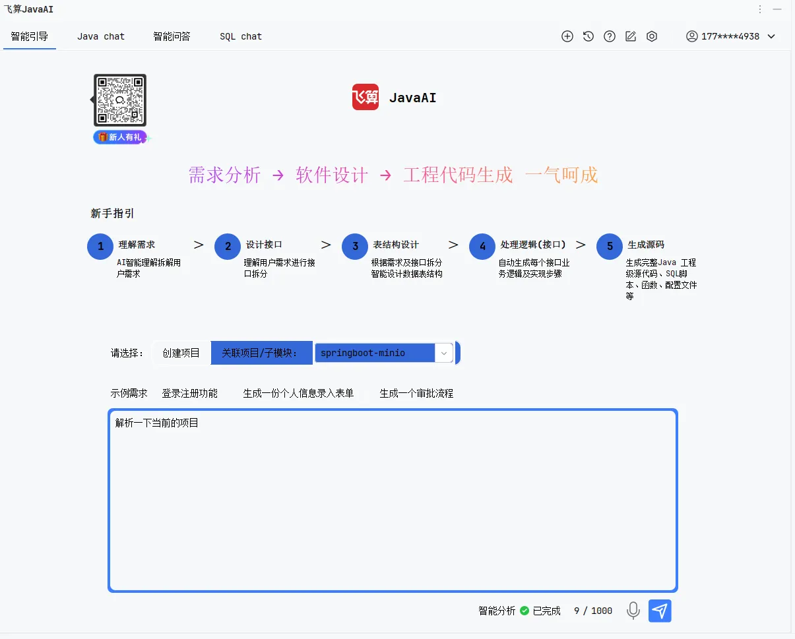This screenshot has height=639, width=795.
Task: Open the history clock icon
Action: click(588, 36)
